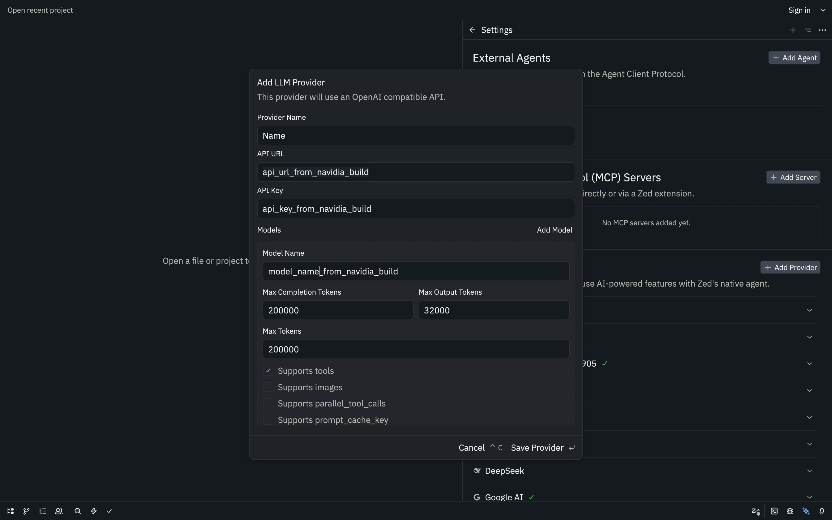Disable the Supports tools checkbox
The width and height of the screenshot is (832, 520).
(268, 371)
